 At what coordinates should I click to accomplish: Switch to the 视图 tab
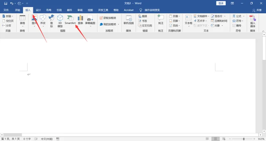(x=90, y=10)
